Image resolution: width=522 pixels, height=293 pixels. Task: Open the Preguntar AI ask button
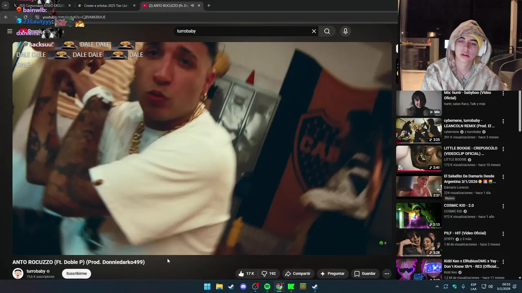(332, 273)
